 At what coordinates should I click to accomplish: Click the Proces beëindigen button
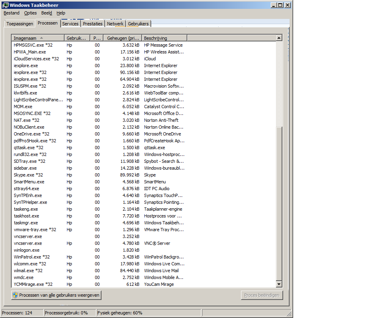coord(262,295)
